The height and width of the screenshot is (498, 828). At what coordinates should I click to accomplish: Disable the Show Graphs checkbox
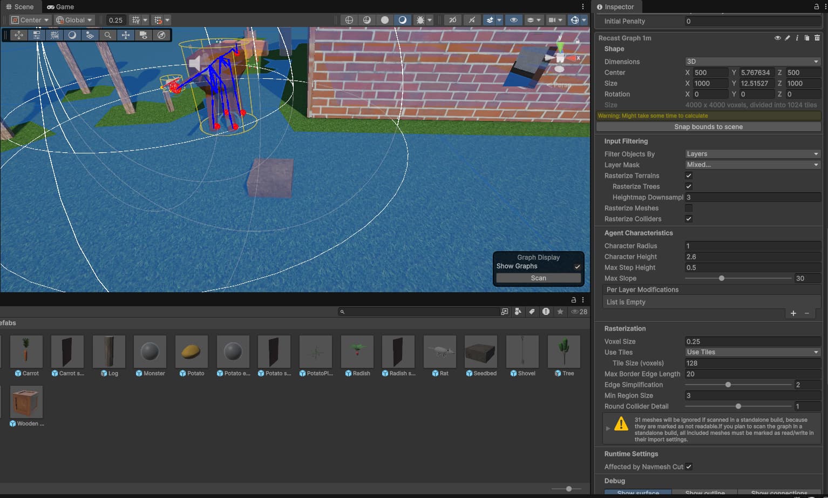click(577, 266)
